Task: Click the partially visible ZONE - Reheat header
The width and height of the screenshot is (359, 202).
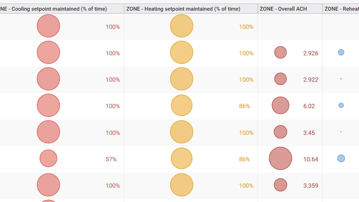Action: pos(341,9)
